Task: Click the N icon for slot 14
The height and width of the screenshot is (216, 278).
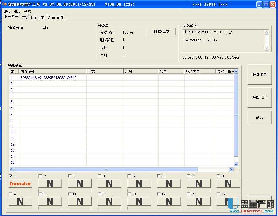Action: tap(169, 202)
